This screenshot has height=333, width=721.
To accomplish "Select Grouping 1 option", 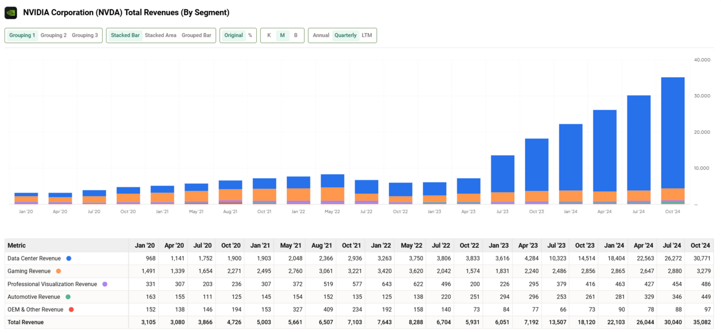I will pyautogui.click(x=22, y=35).
